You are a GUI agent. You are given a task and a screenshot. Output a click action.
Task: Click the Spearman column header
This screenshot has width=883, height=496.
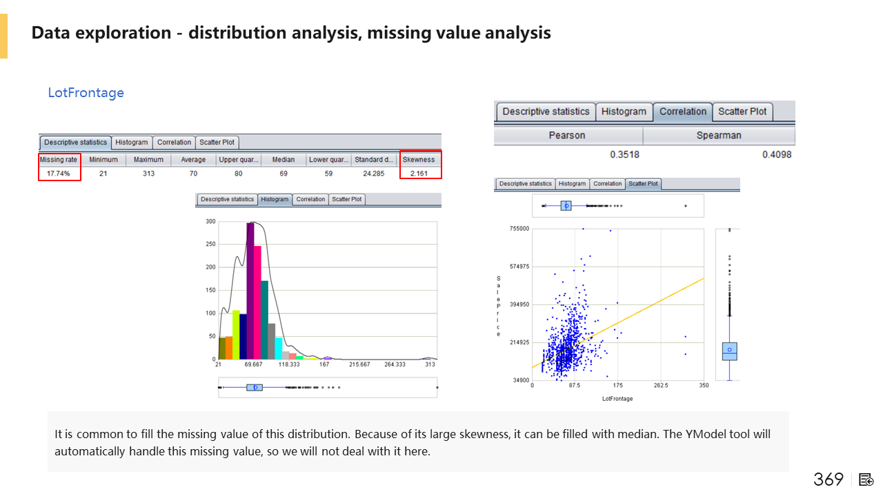coord(718,136)
